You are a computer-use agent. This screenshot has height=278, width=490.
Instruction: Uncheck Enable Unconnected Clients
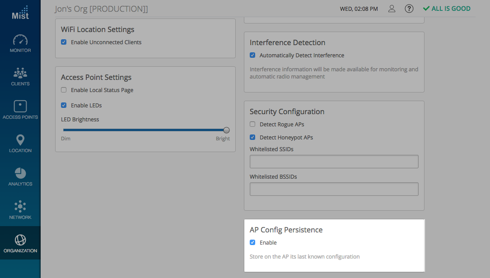coord(64,42)
